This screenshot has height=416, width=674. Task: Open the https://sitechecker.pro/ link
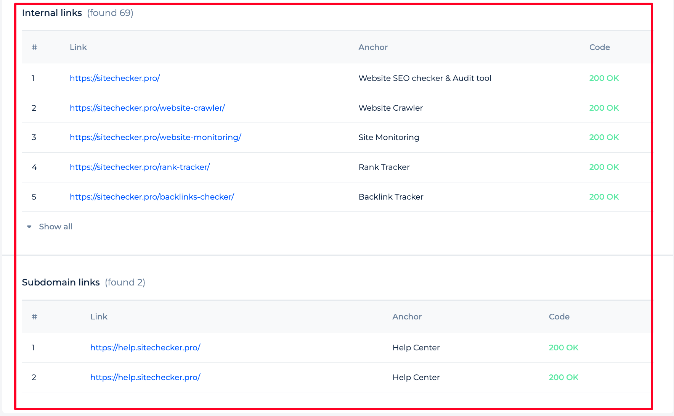point(115,78)
